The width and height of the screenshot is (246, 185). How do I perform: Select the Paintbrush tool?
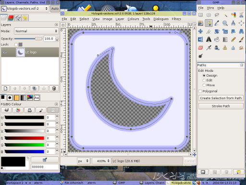241,40
